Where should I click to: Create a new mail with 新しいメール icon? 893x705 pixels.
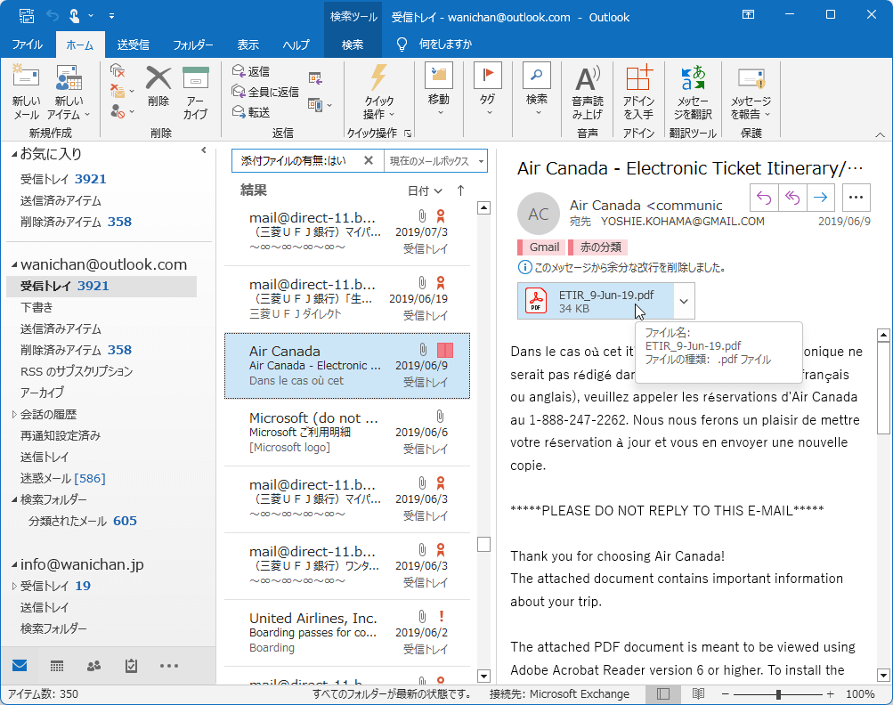pyautogui.click(x=26, y=91)
